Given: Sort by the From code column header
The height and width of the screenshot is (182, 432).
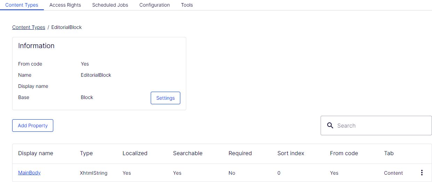Looking at the screenshot, I should [x=344, y=153].
